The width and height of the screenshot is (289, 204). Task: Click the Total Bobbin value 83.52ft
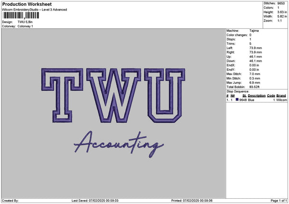pyautogui.click(x=254, y=87)
